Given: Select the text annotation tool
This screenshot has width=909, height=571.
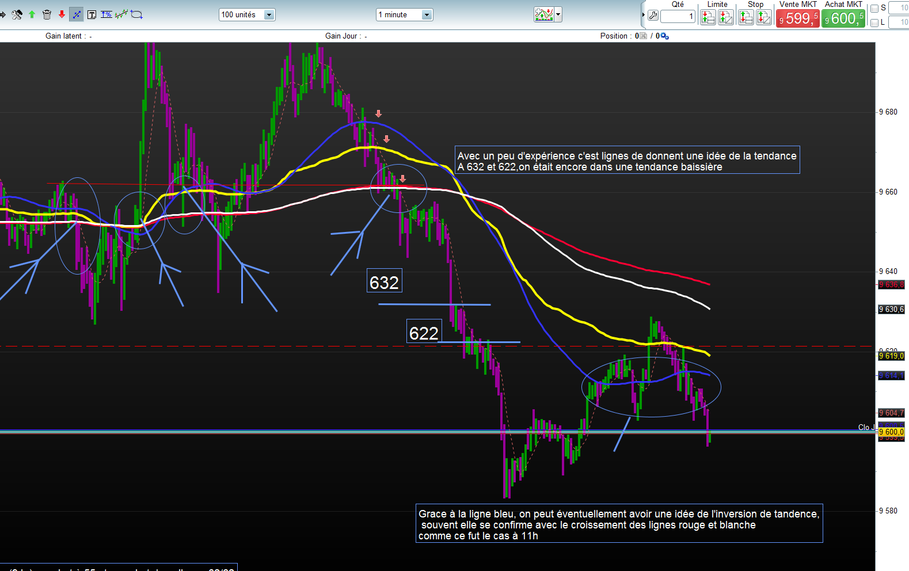Looking at the screenshot, I should click(x=92, y=14).
